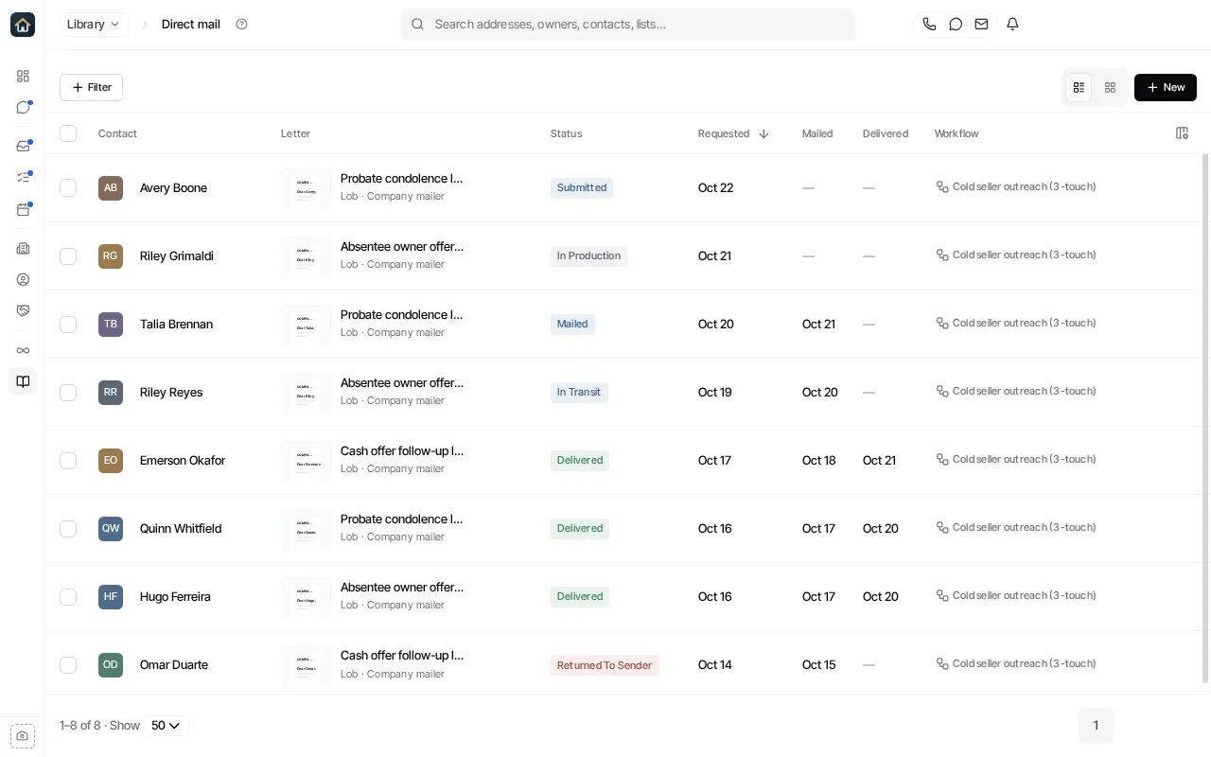Check the box for Avery Boone
The width and height of the screenshot is (1211, 757).
68,187
